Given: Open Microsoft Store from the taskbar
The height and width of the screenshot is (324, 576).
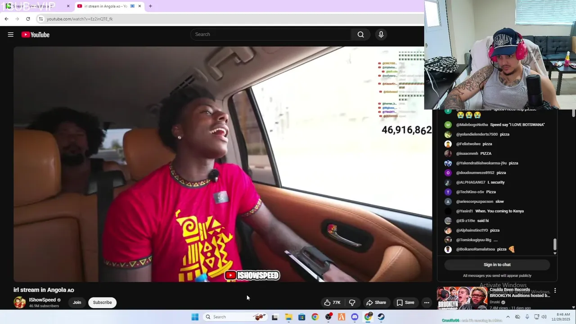Looking at the screenshot, I should pos(301,317).
